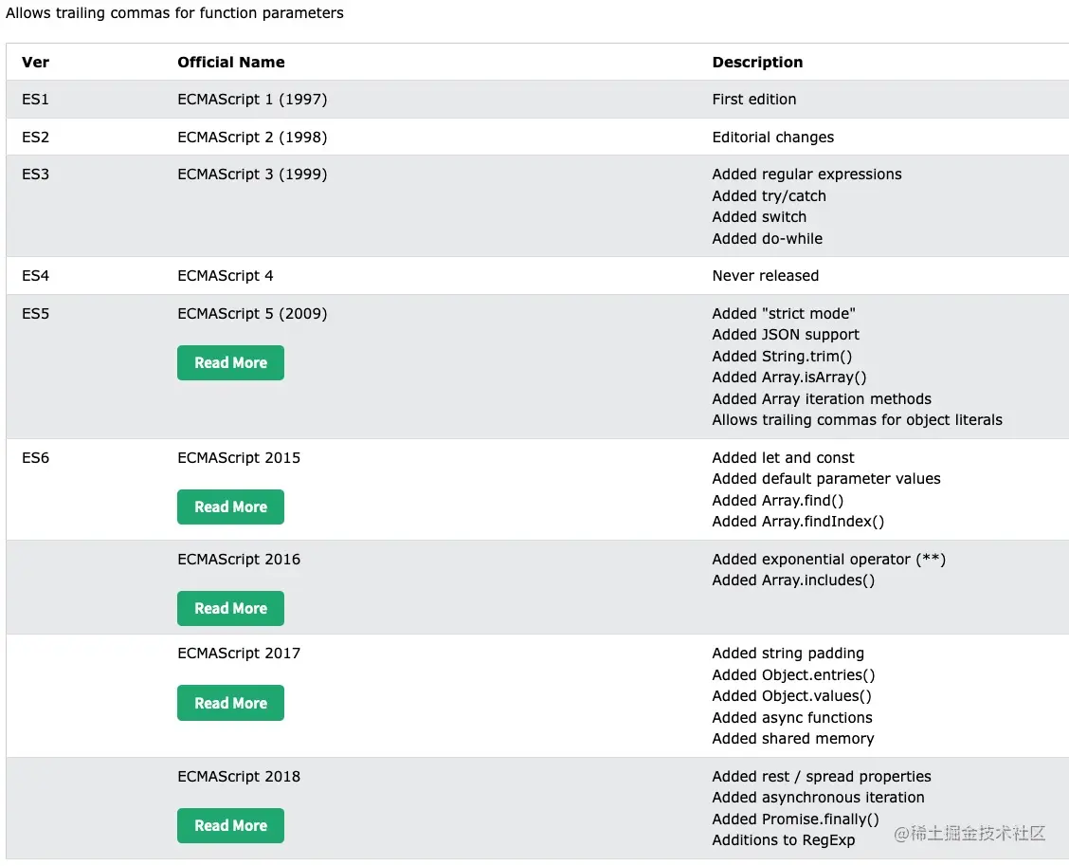This screenshot has width=1069, height=866.
Task: Click the 'Description' column header
Action: click(757, 62)
